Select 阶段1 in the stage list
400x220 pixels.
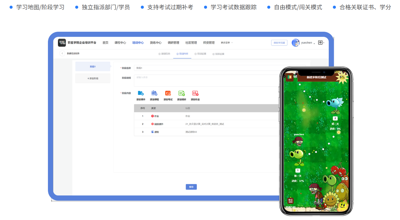click(93, 66)
